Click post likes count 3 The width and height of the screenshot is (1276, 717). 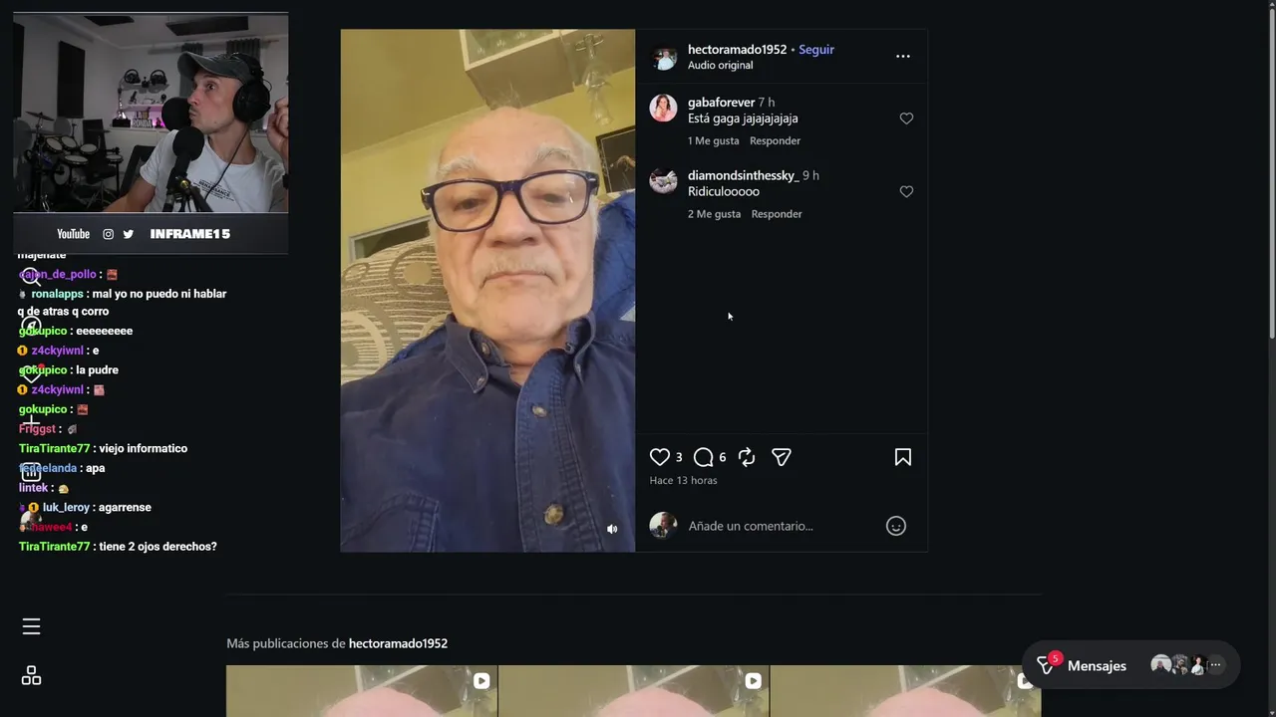tap(679, 457)
